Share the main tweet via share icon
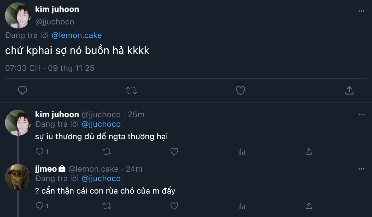The image size is (372, 217). point(349,90)
